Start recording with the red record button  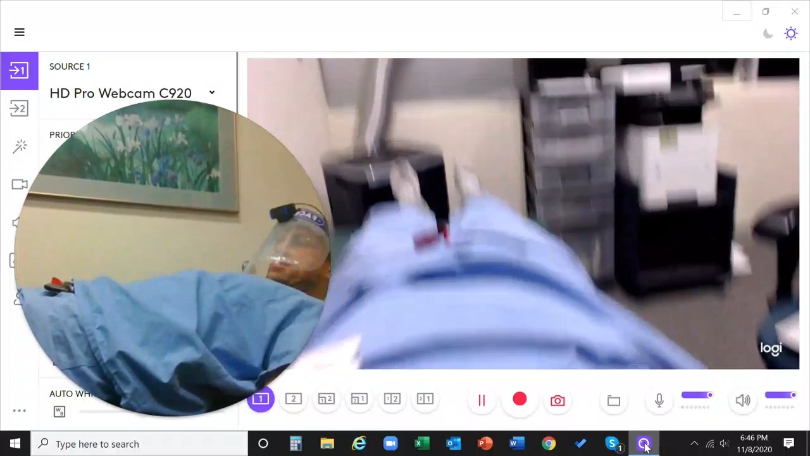(x=519, y=399)
